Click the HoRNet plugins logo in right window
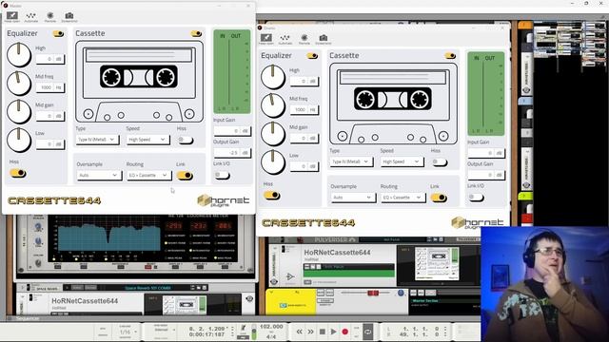This screenshot has height=342, width=609. point(478,222)
